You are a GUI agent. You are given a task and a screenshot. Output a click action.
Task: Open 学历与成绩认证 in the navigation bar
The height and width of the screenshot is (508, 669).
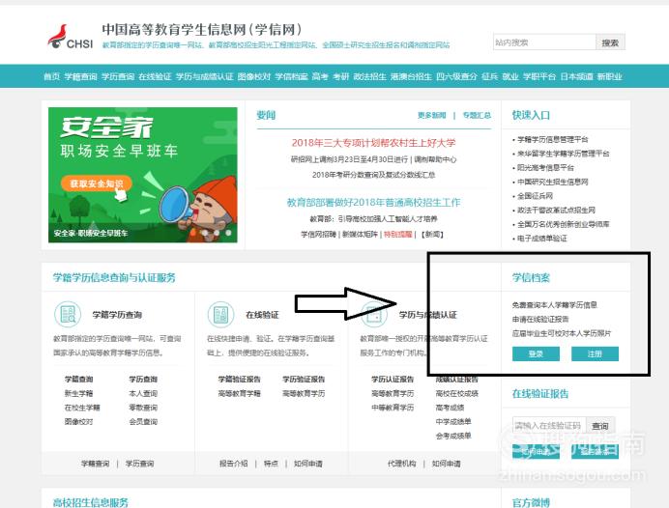tap(204, 76)
